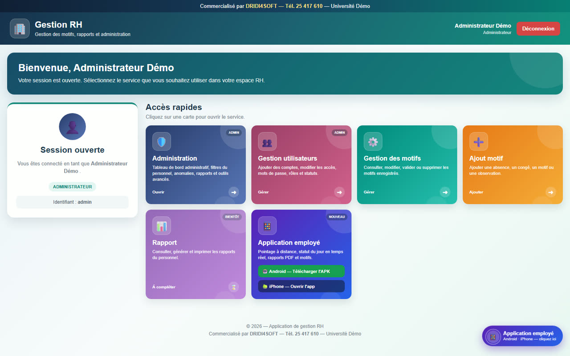This screenshot has height=356, width=570.
Task: Click the arrow on the Administration card
Action: click(x=234, y=192)
